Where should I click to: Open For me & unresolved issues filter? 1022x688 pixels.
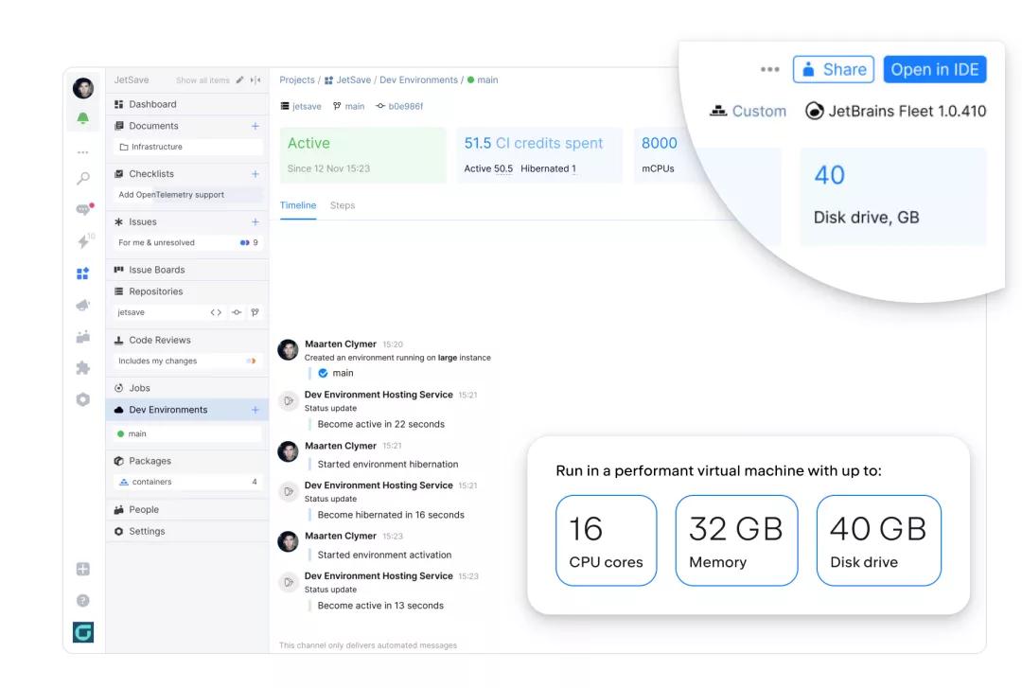(187, 242)
